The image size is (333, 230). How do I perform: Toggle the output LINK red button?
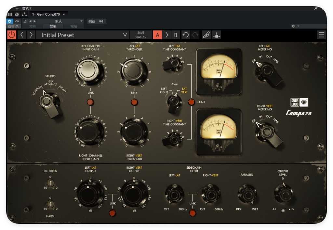click(112, 213)
